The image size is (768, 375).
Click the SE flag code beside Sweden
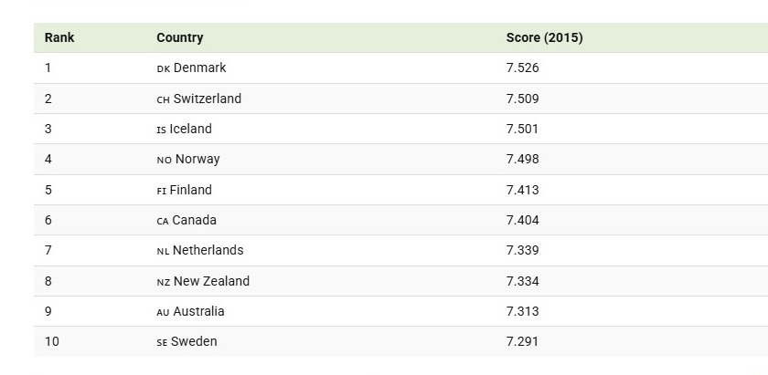pos(163,342)
